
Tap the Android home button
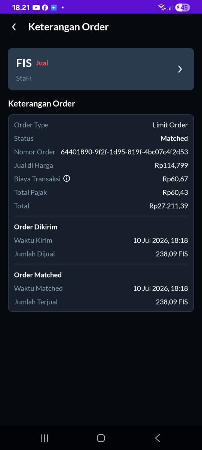pos(101,438)
